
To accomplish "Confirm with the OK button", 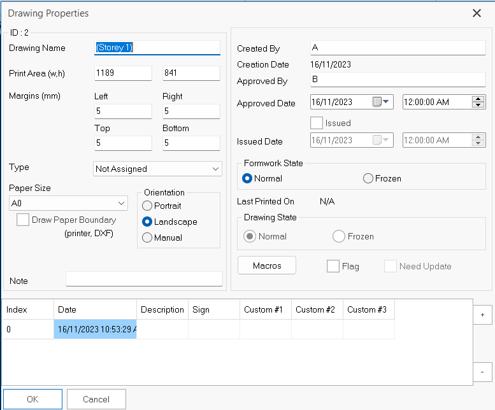I will coord(32,399).
